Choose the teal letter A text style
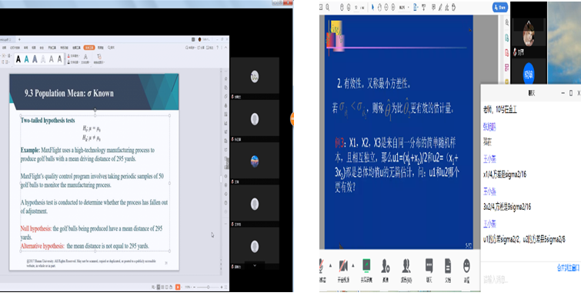 [27, 59]
